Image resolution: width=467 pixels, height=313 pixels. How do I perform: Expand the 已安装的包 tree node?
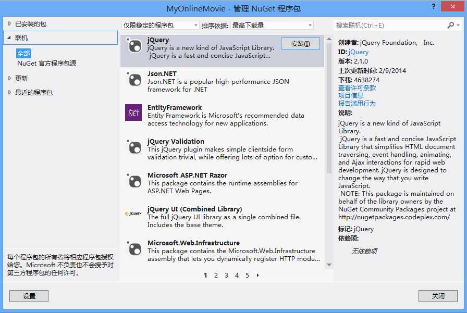[x=9, y=23]
